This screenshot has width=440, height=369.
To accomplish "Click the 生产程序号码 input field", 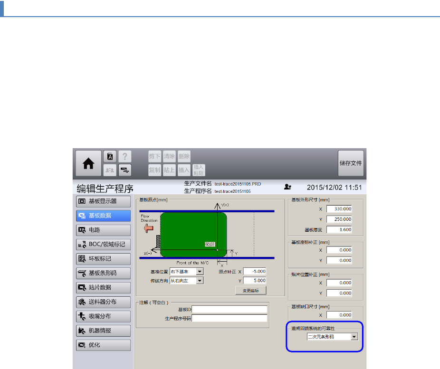I will point(230,318).
